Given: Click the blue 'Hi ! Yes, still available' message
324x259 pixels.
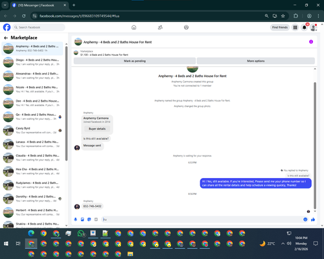Looking at the screenshot, I should [x=256, y=183].
